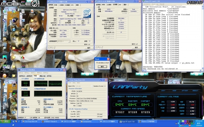Viewport: 204px width, 127px height.
Task: Switch to EVEREST Ultimate in the taskbar
Action: (50, 122)
